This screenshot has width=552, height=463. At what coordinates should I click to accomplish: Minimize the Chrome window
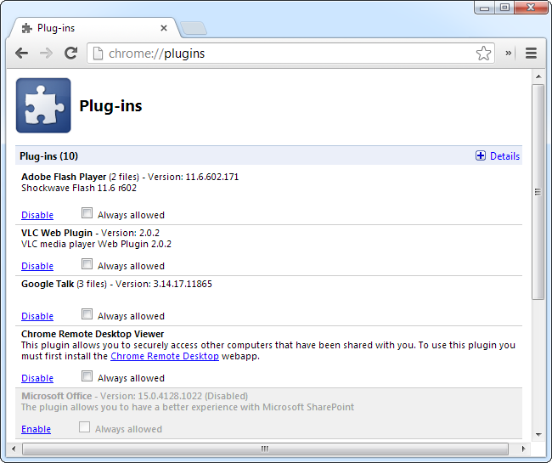[485, 8]
